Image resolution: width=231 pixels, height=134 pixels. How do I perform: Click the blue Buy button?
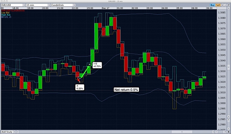pos(212,5)
